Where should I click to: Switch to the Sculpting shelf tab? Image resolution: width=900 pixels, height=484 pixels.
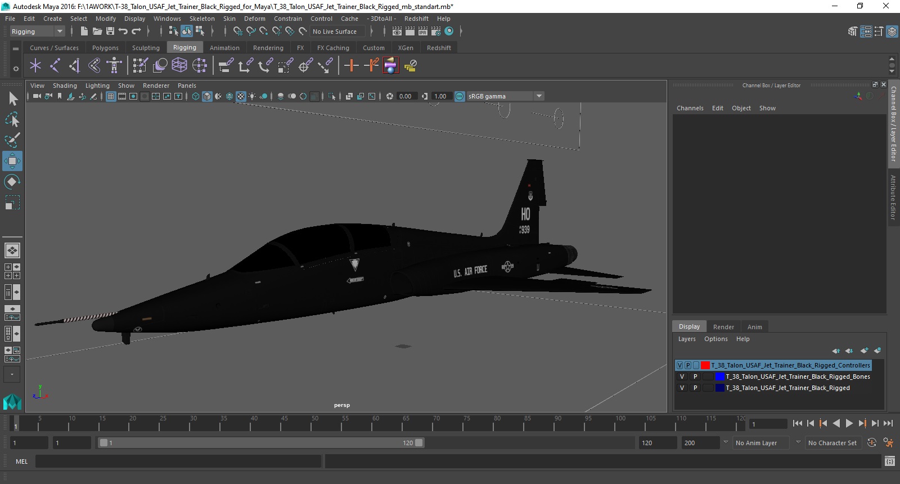(146, 48)
